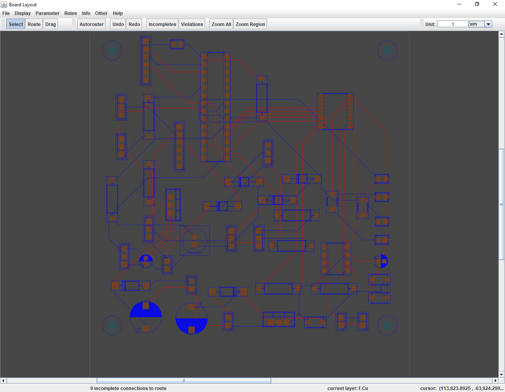The width and height of the screenshot is (505, 392).
Task: Switch to Route mode
Action: pyautogui.click(x=34, y=24)
